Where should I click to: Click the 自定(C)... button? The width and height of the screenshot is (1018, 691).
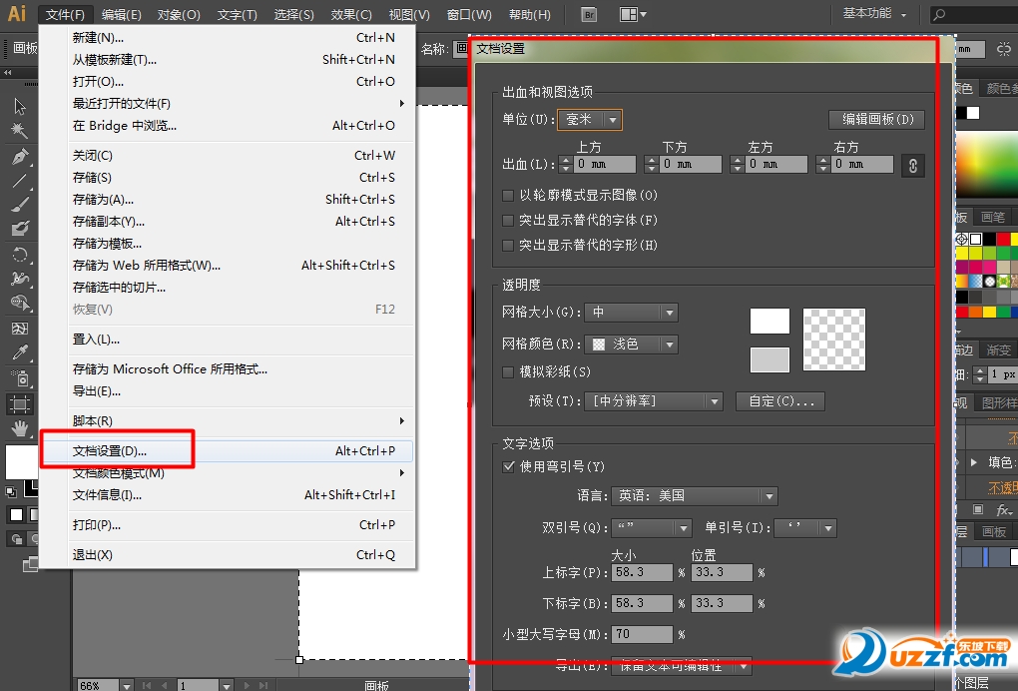point(780,401)
